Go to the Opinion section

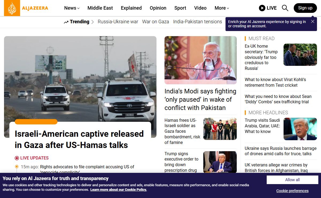point(158,8)
